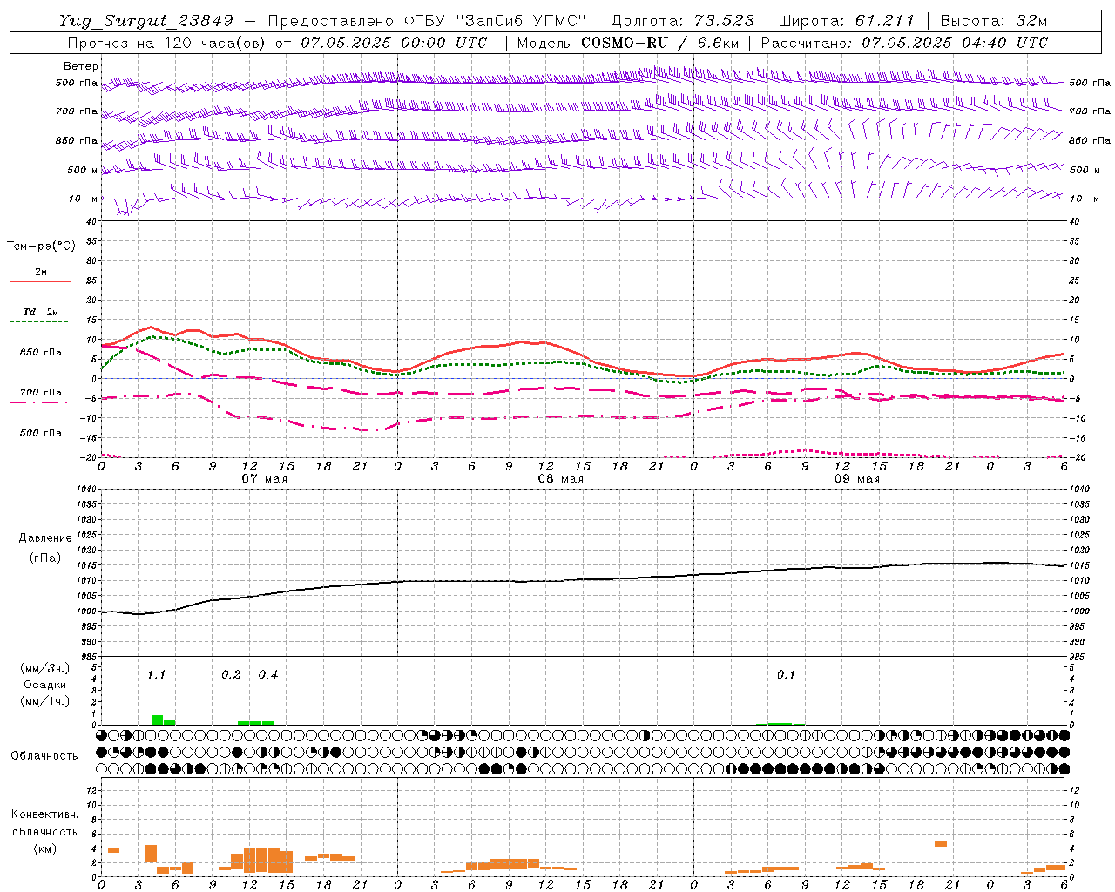This screenshot has height=892, width=1115.
Task: Click the Ветер panel label
Action: tap(81, 66)
